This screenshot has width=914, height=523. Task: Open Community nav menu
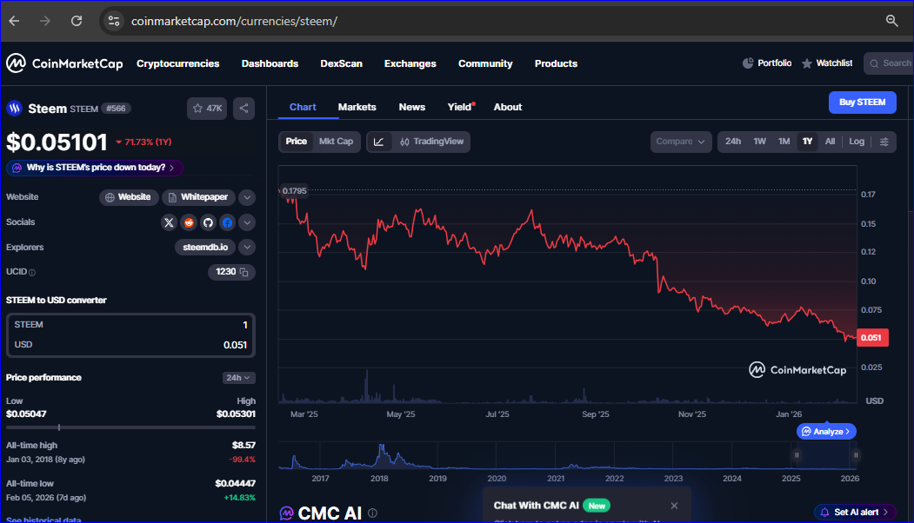485,63
